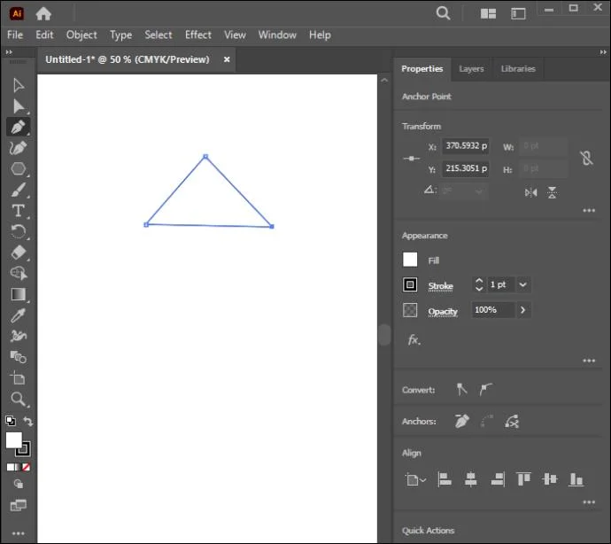Open the View menu
The height and width of the screenshot is (544, 611).
pos(235,35)
